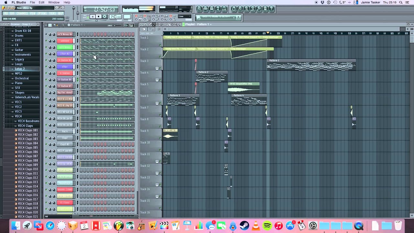
Task: Mute playlist Track 2
Action: tap(160, 57)
